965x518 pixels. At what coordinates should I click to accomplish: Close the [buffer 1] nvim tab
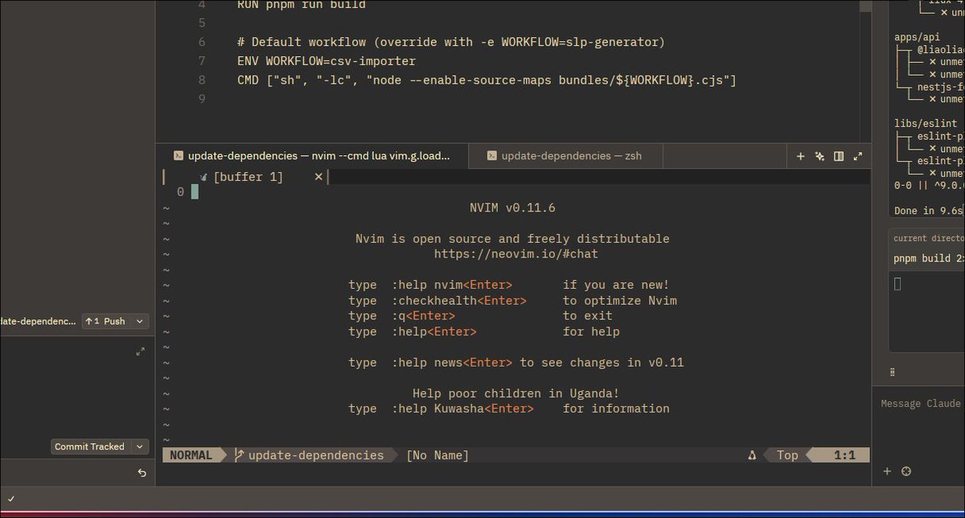[x=318, y=176]
